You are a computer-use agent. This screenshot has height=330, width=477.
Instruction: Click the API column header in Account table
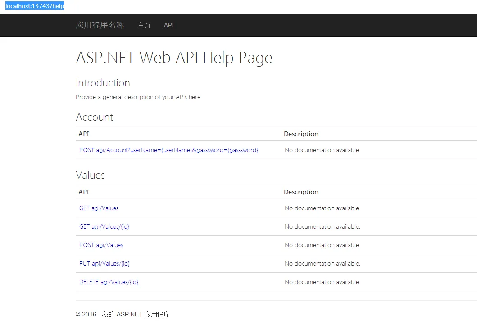(84, 134)
